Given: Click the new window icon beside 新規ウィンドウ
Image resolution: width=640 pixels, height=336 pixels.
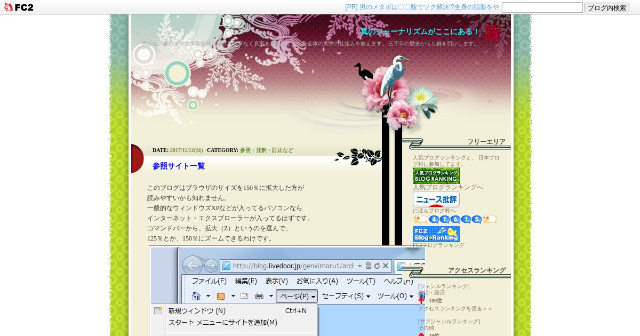Looking at the screenshot, I should pyautogui.click(x=158, y=310).
